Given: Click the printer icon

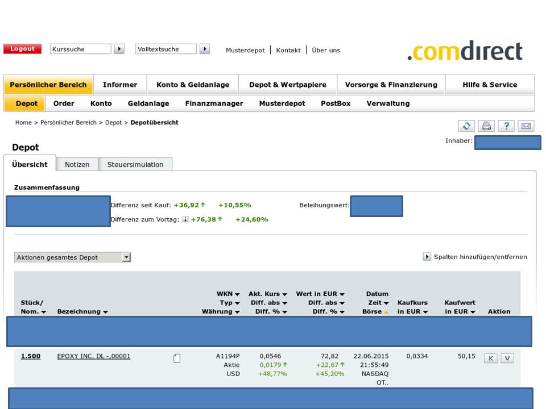Looking at the screenshot, I should 486,126.
